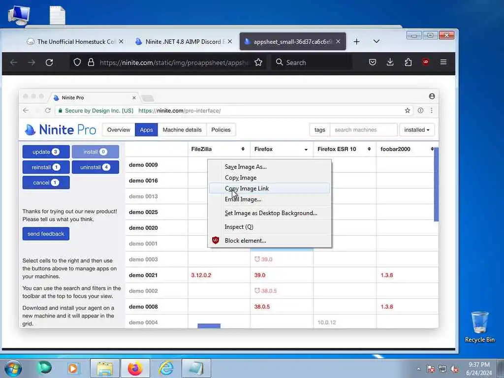The height and width of the screenshot is (378, 504).
Task: Open Action Center flag tray icon
Action: tap(431, 369)
